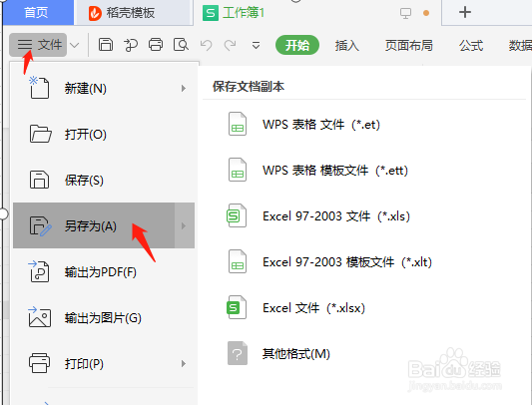
Task: Click the file icon for *.et format
Action: point(238,124)
